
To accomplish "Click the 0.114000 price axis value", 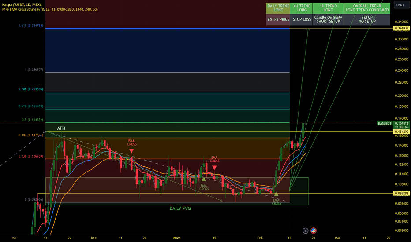I will point(402,174).
